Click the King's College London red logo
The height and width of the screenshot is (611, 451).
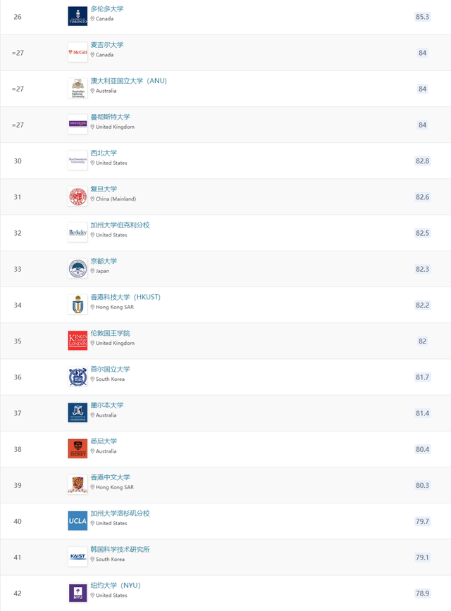pyautogui.click(x=78, y=341)
